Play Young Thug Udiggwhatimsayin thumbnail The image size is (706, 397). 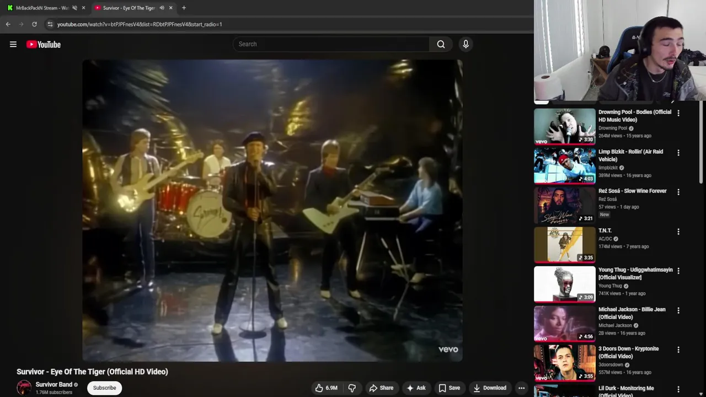tap(565, 285)
